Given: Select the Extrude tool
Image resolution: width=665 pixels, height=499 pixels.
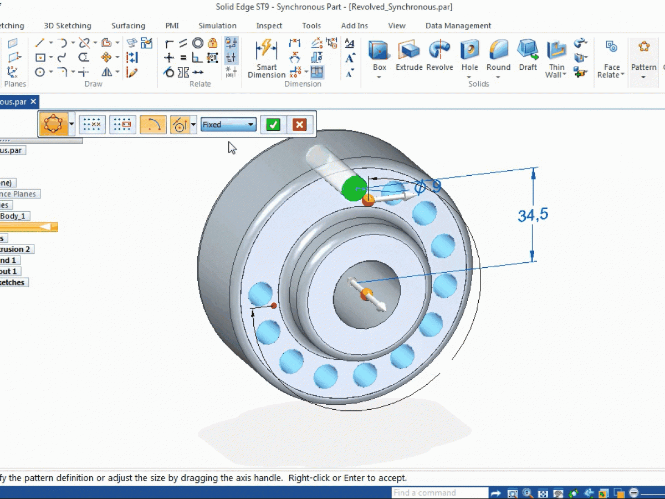Looking at the screenshot, I should [x=409, y=55].
